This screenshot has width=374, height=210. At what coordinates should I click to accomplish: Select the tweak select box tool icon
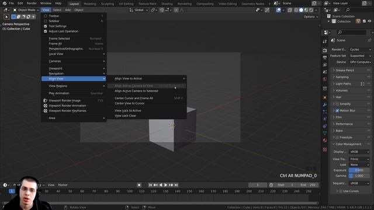(x=6, y=17)
